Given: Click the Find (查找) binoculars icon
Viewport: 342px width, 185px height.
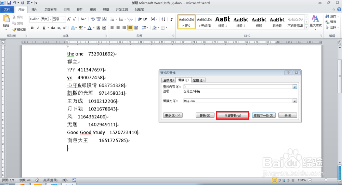Looking at the screenshot, I should tap(327, 16).
